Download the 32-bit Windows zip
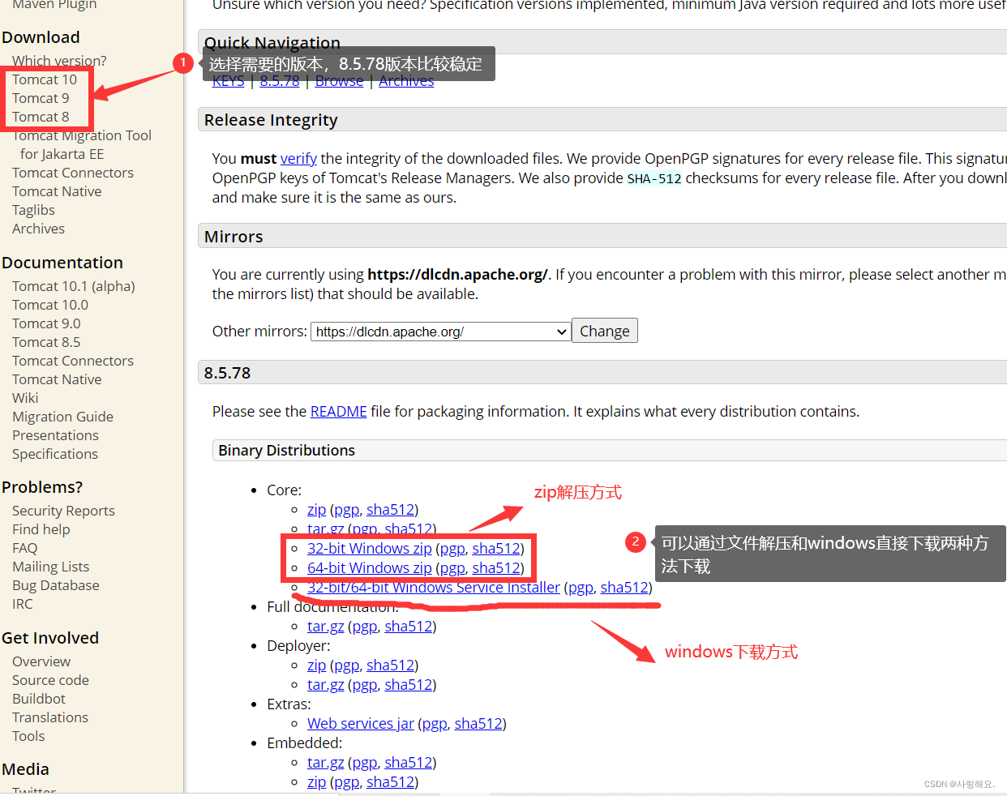Image resolution: width=1007 pixels, height=796 pixels. (x=369, y=549)
